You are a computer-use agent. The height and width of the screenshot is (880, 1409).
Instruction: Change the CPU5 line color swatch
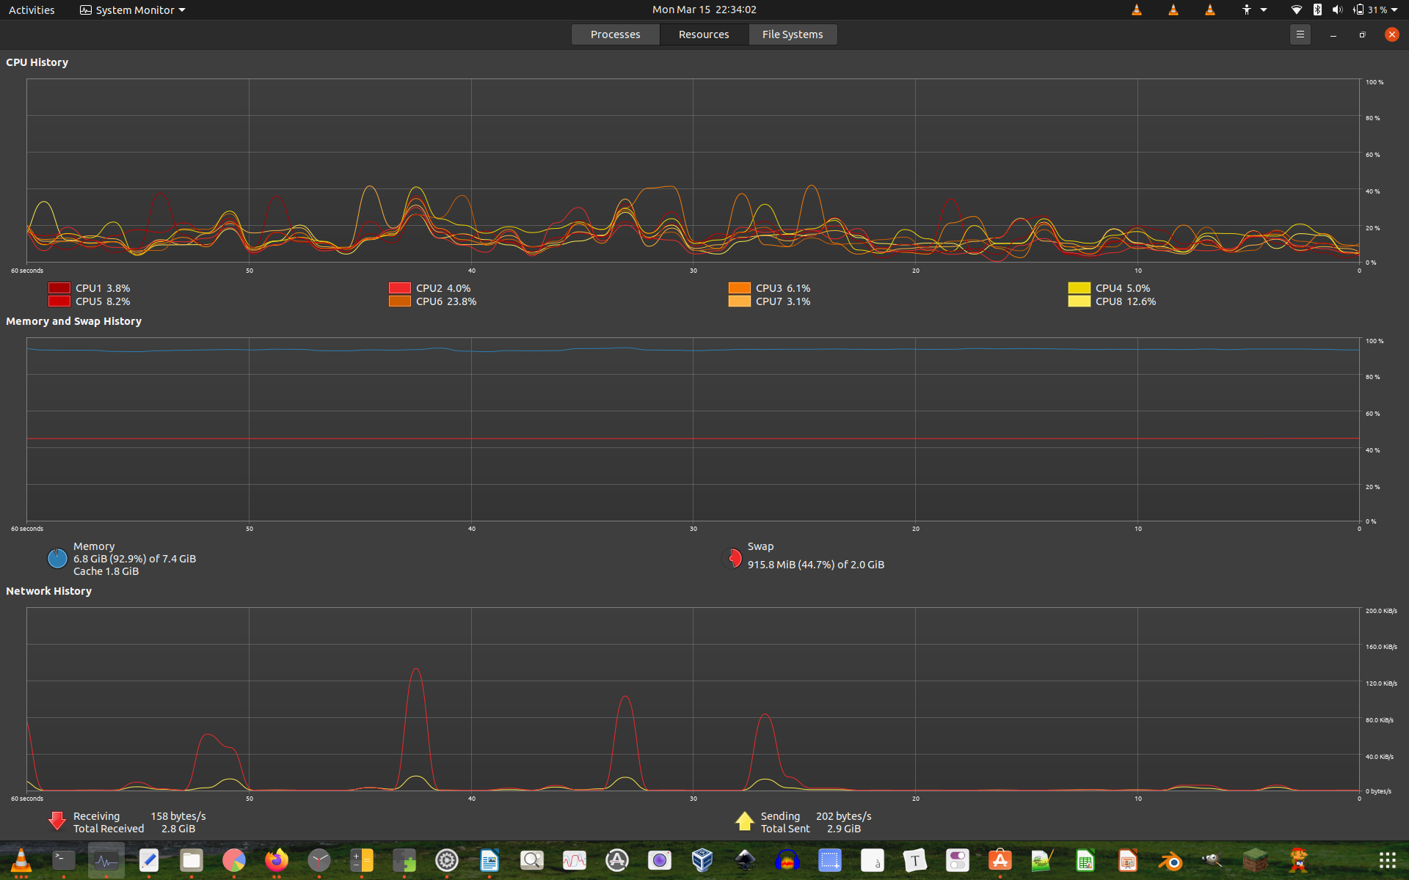coord(59,301)
